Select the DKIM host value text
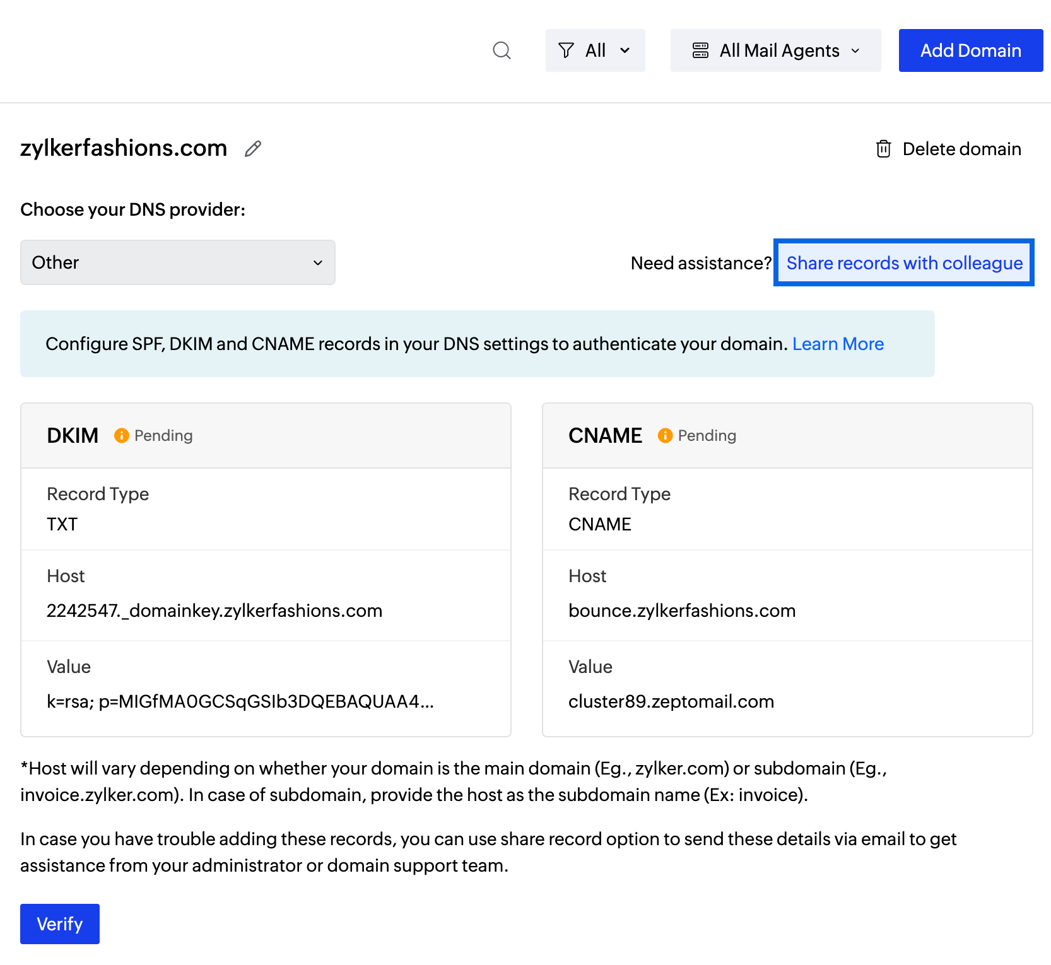 point(214,611)
